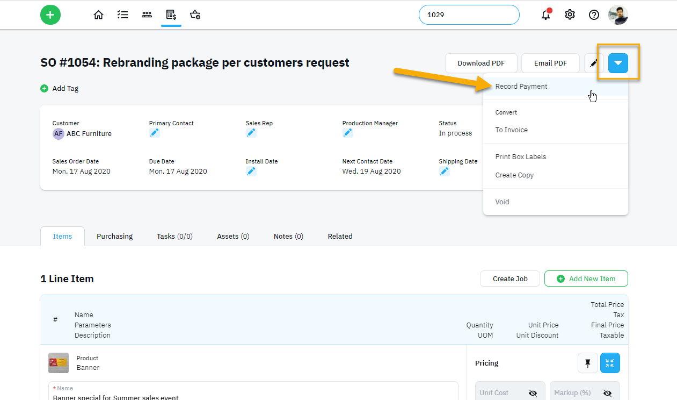Open the Home icon in top navigation

pyautogui.click(x=98, y=15)
